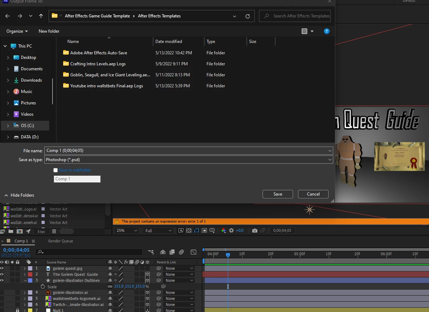Click the blue label swatch of layer 3
429x312 pixels.
tap(30, 280)
